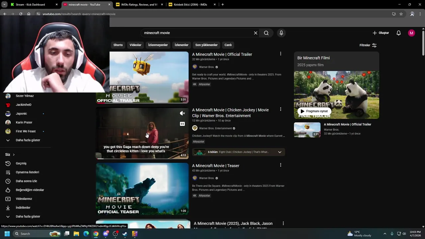
Task: Open the Siz section chevron
Action: (14, 155)
